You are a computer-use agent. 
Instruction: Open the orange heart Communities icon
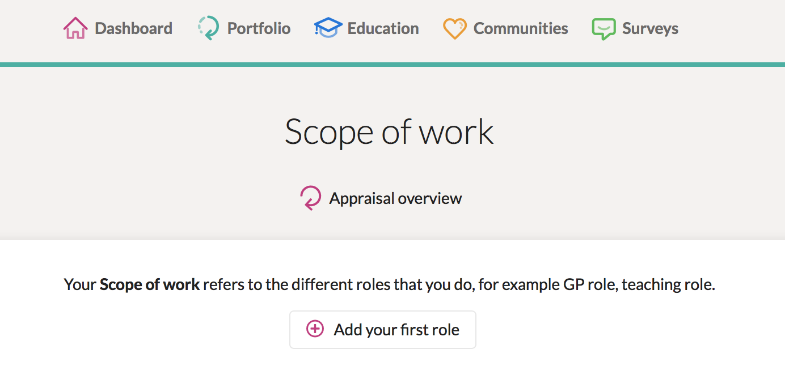tap(454, 28)
